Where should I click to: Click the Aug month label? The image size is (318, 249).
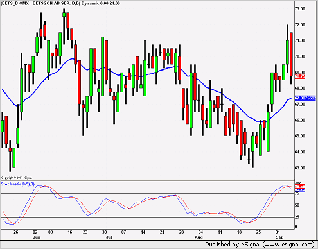[x=199, y=237]
